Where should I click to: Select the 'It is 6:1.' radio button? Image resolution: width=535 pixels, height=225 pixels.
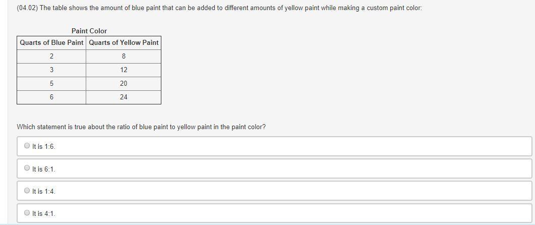click(x=27, y=168)
